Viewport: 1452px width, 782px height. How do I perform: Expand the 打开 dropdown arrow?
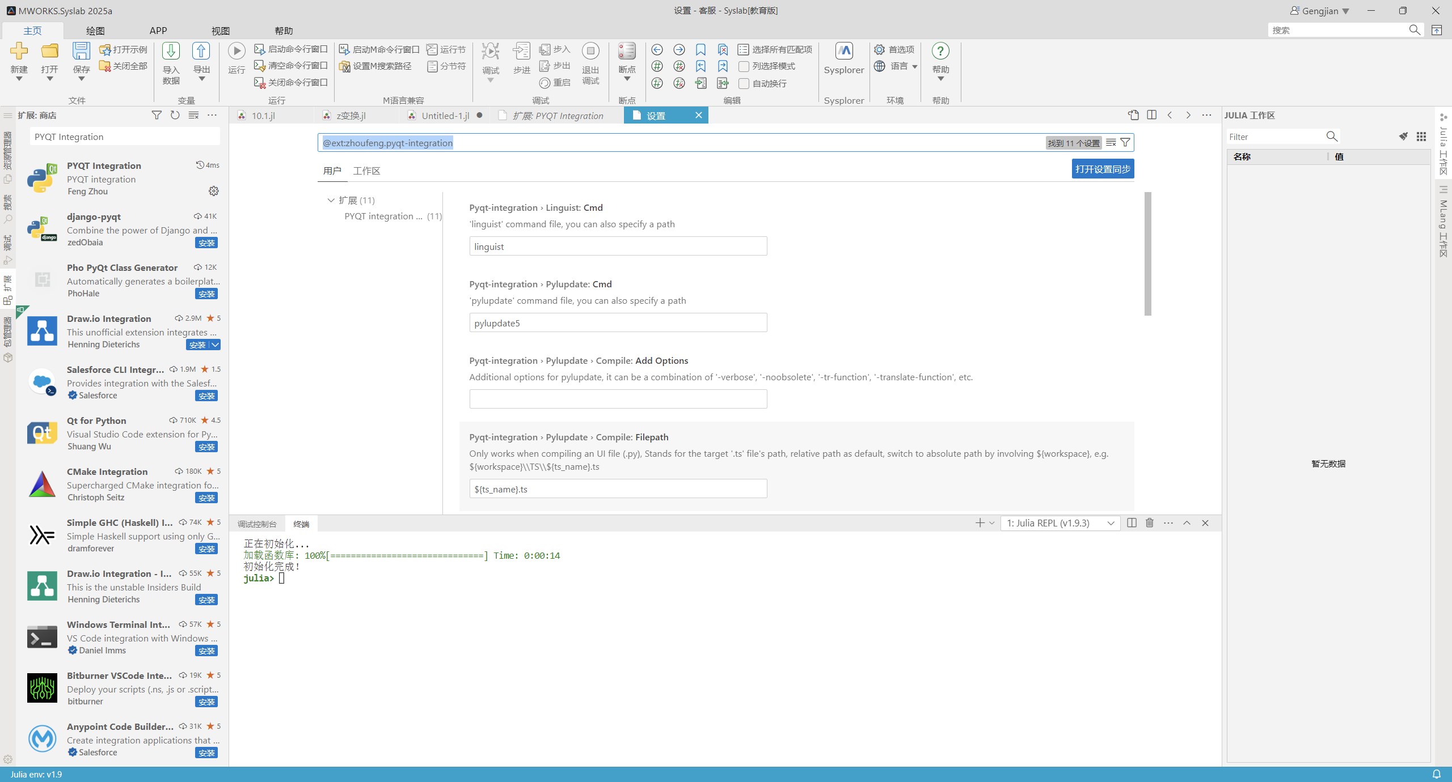[49, 79]
